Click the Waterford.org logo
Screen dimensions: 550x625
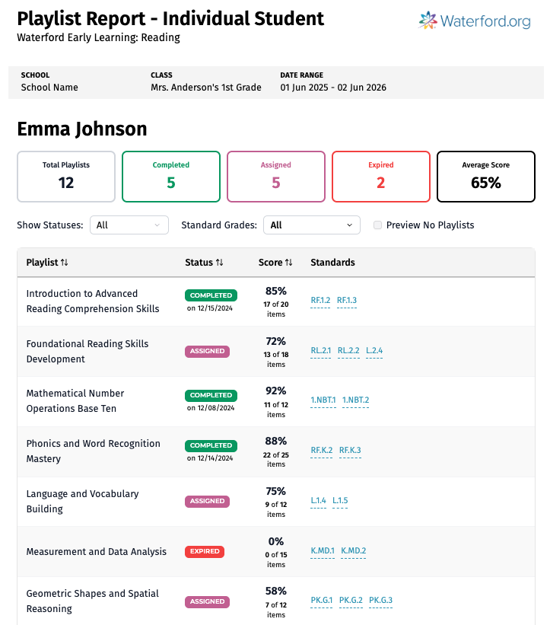(x=475, y=21)
